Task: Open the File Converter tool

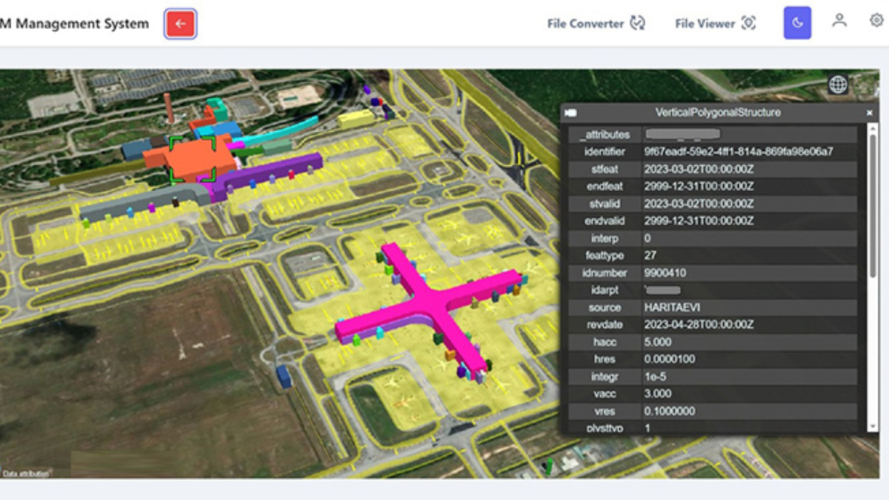Action: [x=596, y=24]
